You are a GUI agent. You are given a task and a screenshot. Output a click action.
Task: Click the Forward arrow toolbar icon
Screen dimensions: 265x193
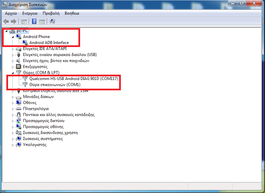click(14, 21)
